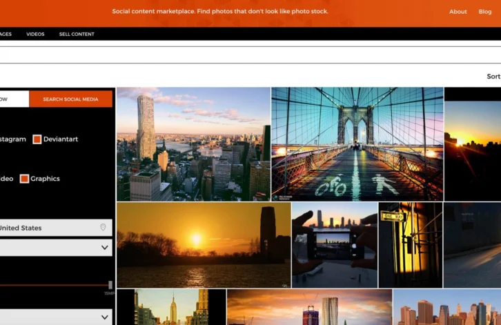The image size is (501, 325).
Task: Open the sunset over water photo
Action: [x=203, y=245]
